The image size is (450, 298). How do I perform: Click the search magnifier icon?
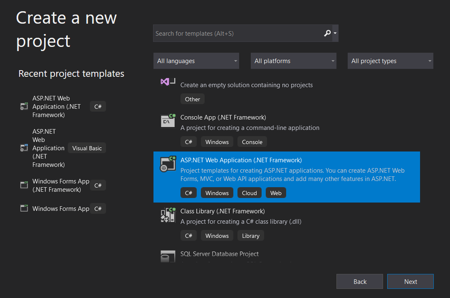pyautogui.click(x=327, y=33)
